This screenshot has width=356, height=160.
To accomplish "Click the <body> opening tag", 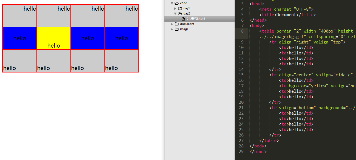I will (257, 26).
